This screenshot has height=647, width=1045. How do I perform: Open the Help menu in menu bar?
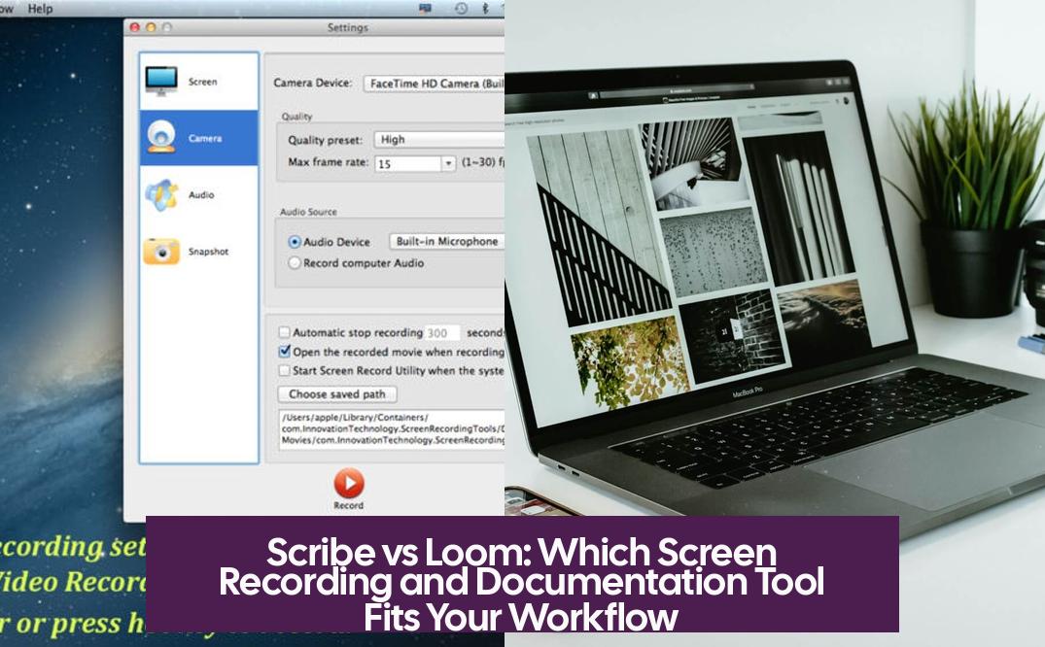pyautogui.click(x=40, y=9)
